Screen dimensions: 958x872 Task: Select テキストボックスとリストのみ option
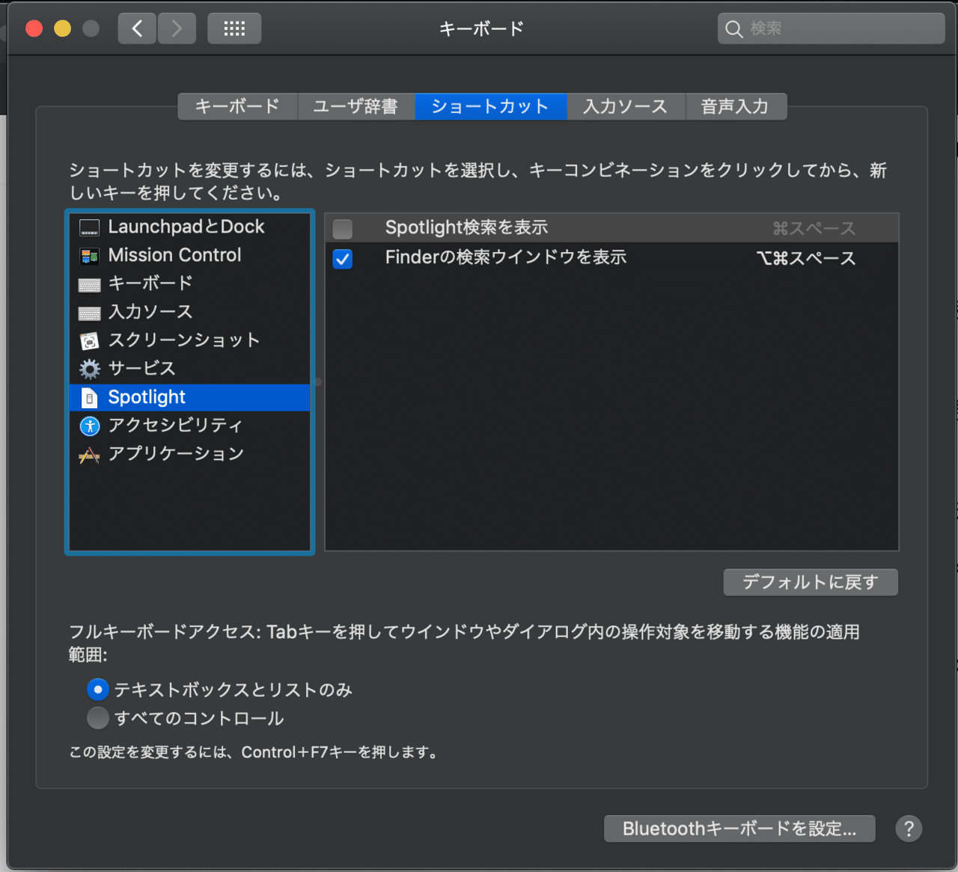(97, 689)
